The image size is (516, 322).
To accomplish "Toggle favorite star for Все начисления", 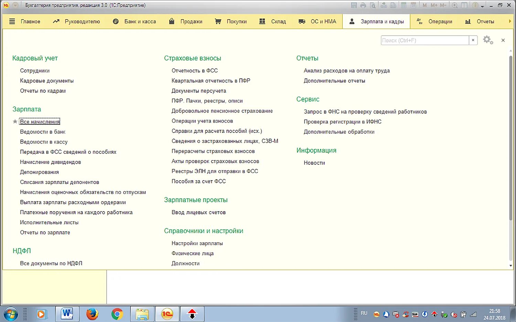I will (15, 122).
